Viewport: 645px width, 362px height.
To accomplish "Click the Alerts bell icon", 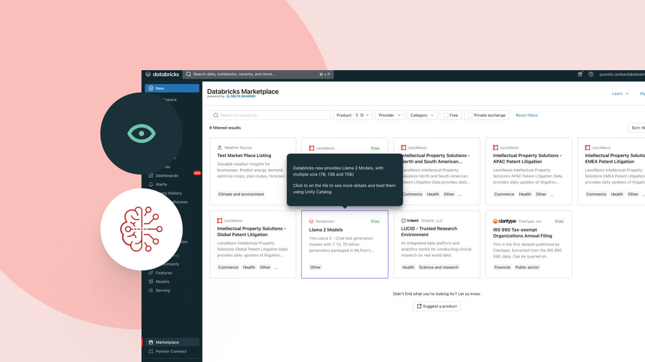I will click(x=151, y=184).
